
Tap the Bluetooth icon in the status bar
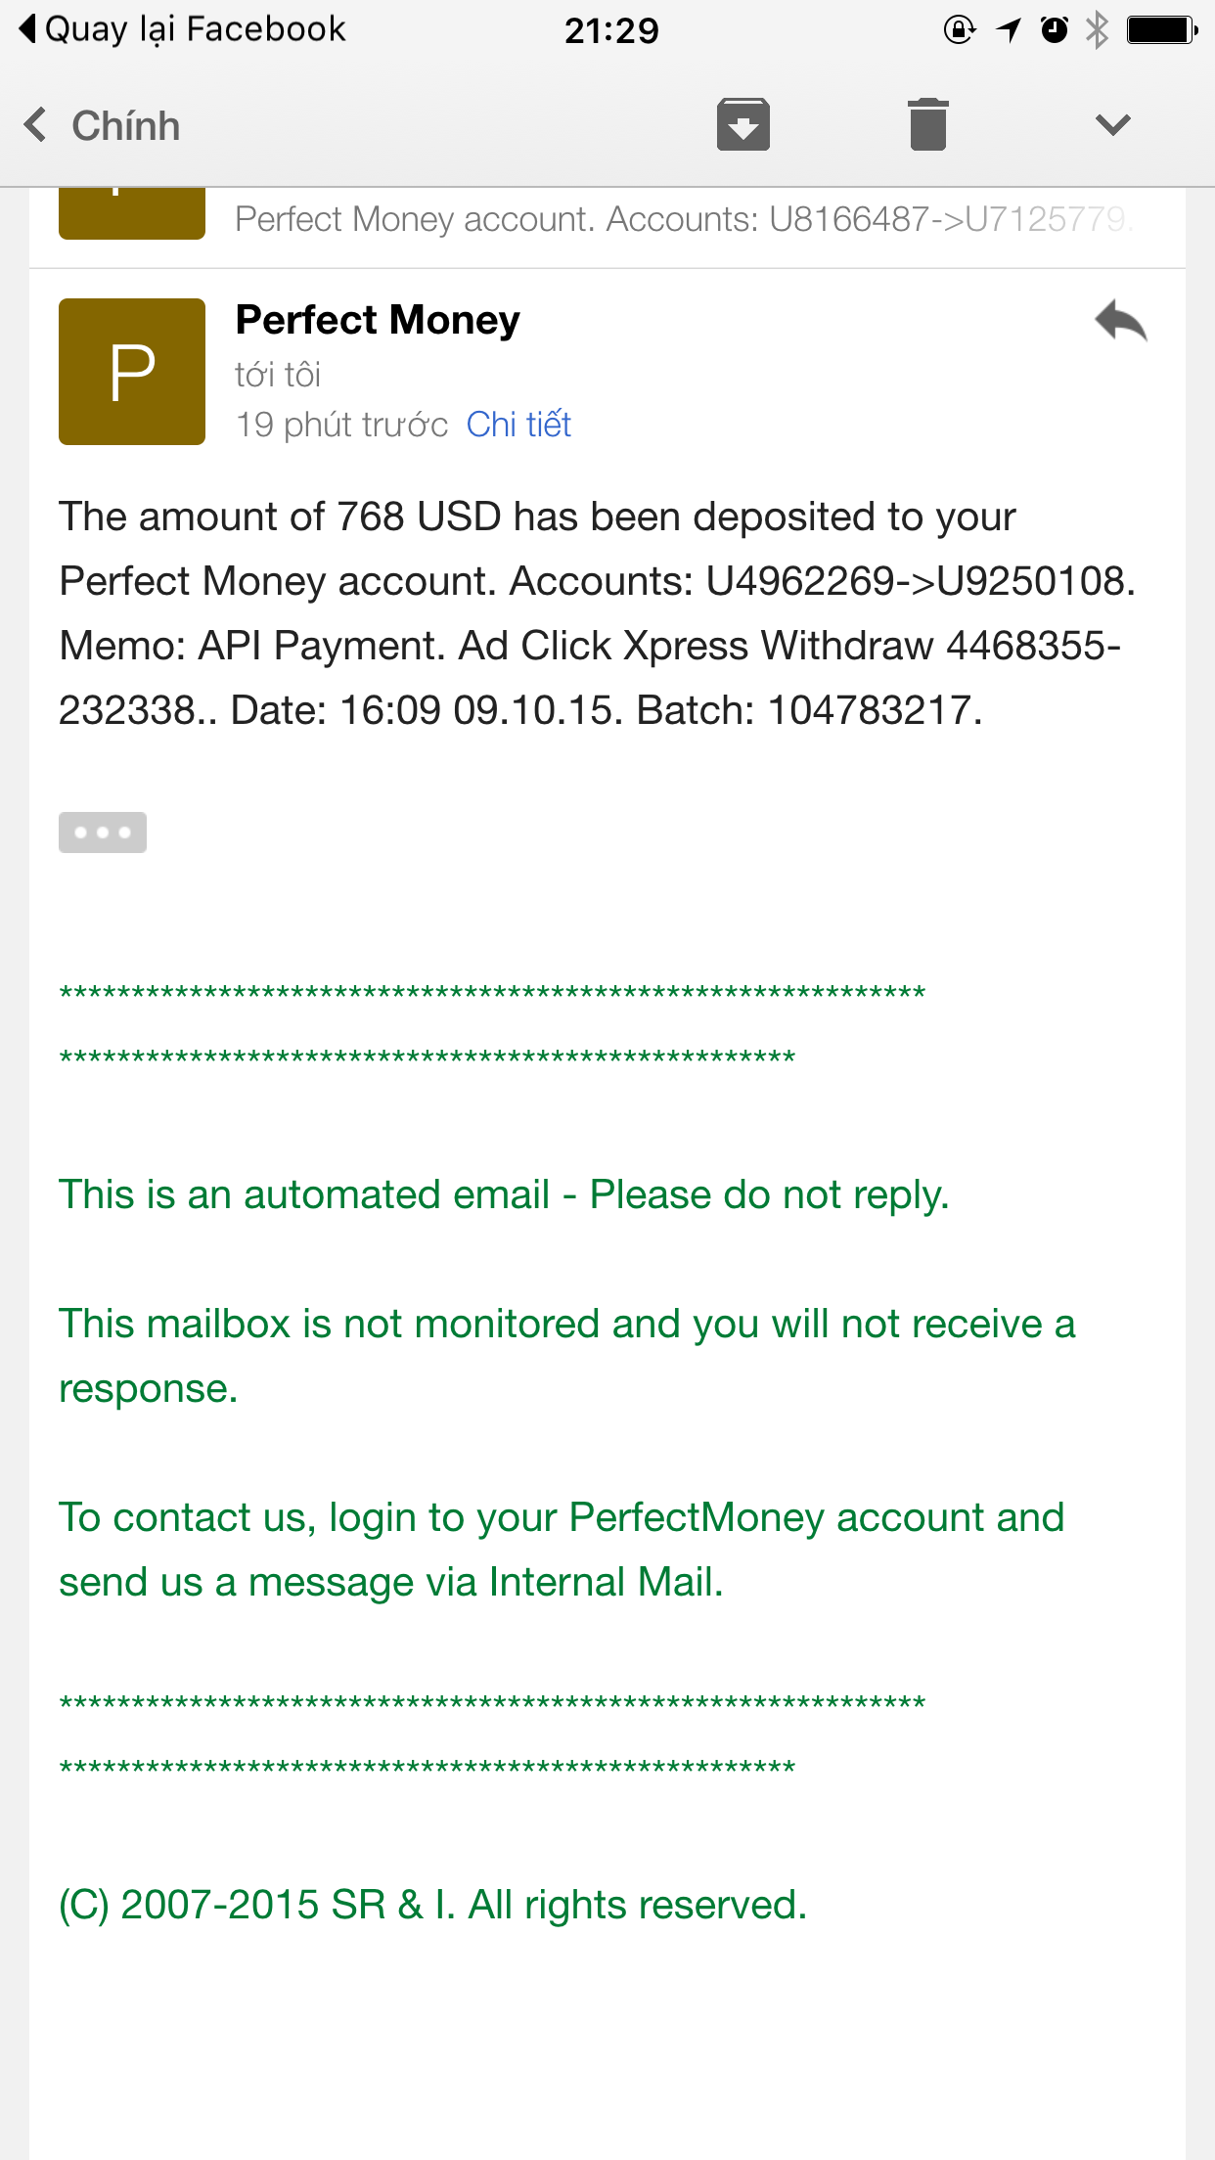1098,30
